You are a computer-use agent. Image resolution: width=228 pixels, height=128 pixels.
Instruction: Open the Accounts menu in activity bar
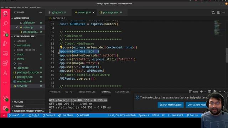pos(5,98)
